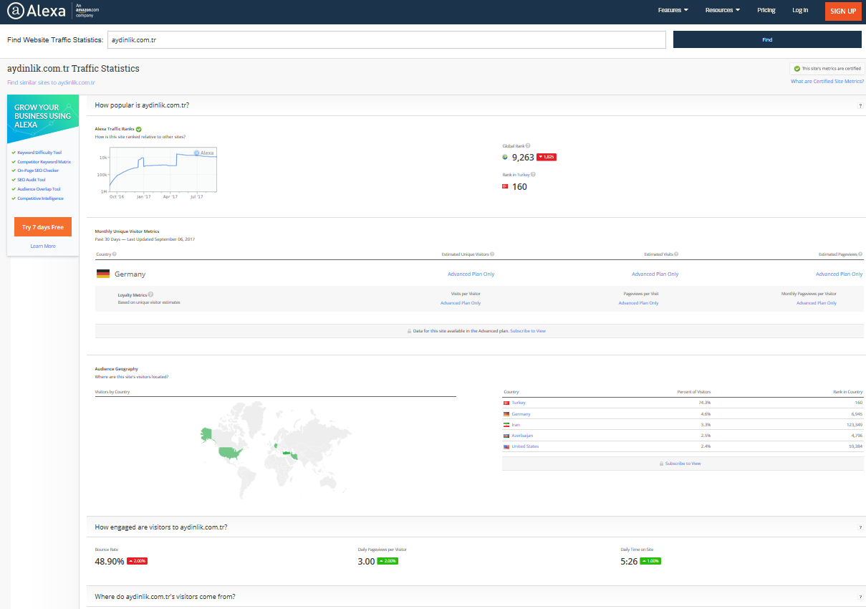
Task: Open the Iran country link
Action: tap(516, 425)
